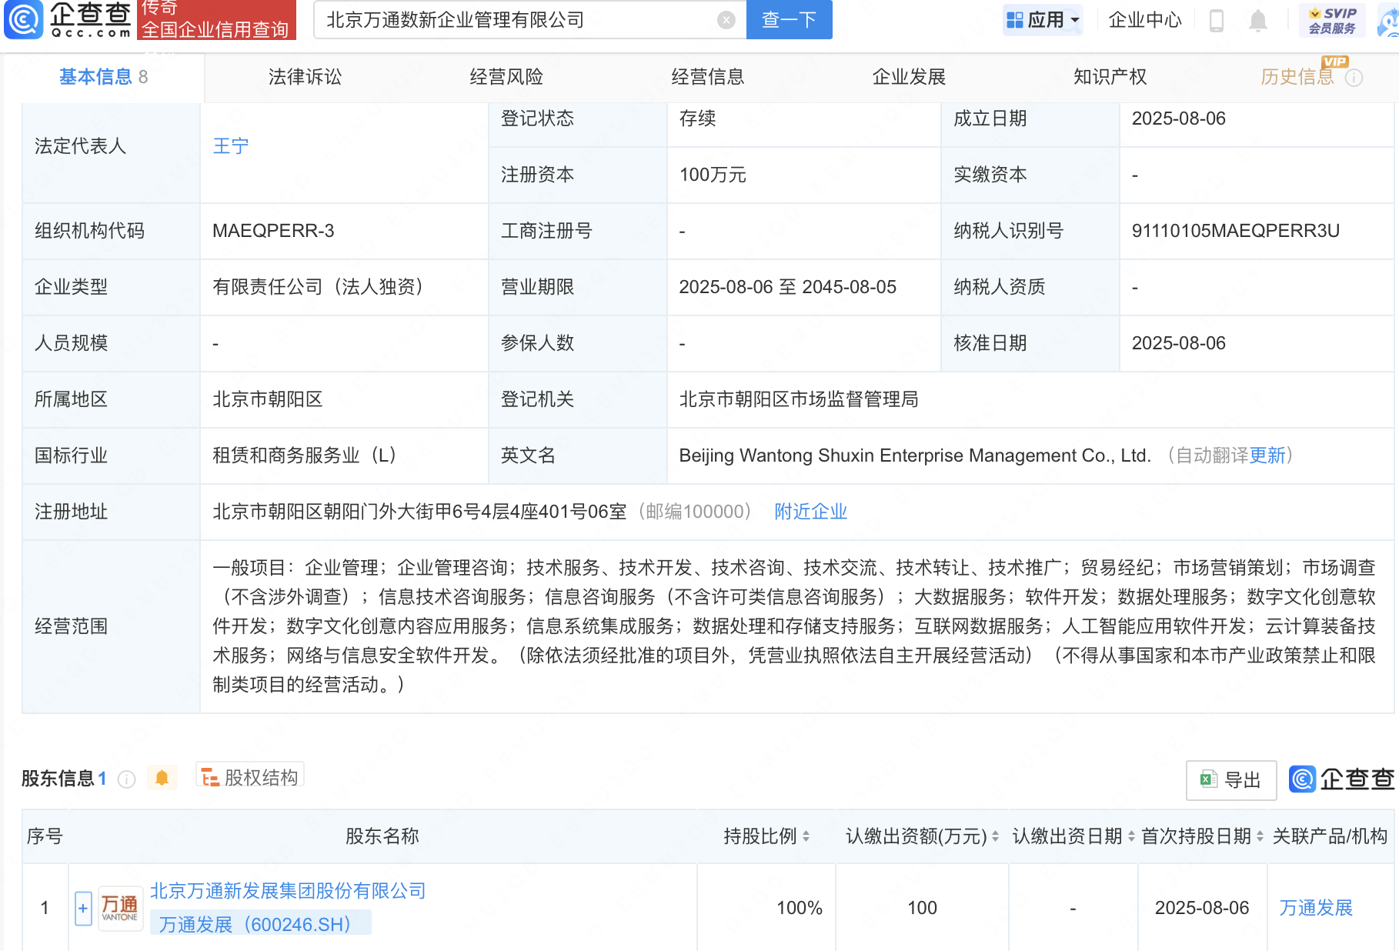
Task: Clear the search box text
Action: pos(726,20)
